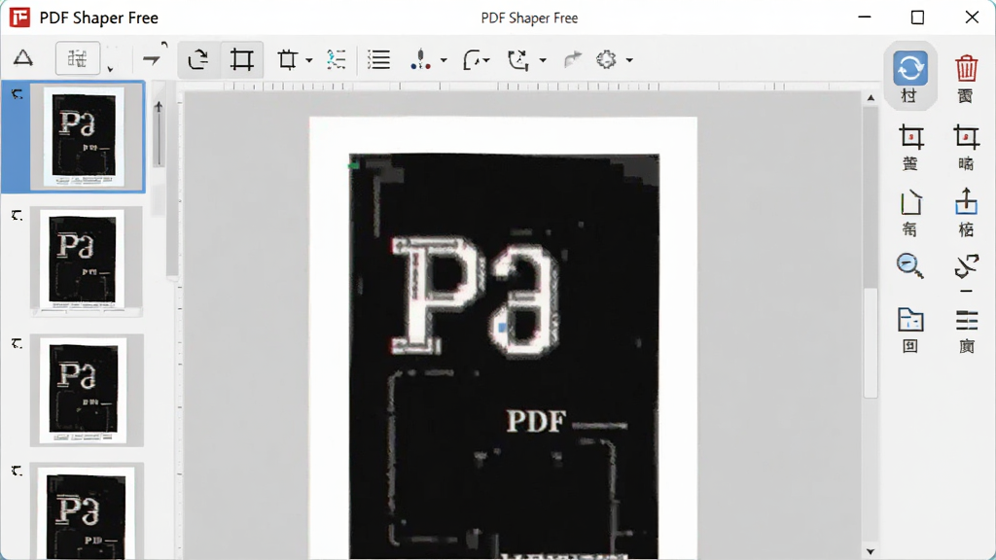996x560 pixels.
Task: Select the rotate page tool
Action: (x=198, y=59)
